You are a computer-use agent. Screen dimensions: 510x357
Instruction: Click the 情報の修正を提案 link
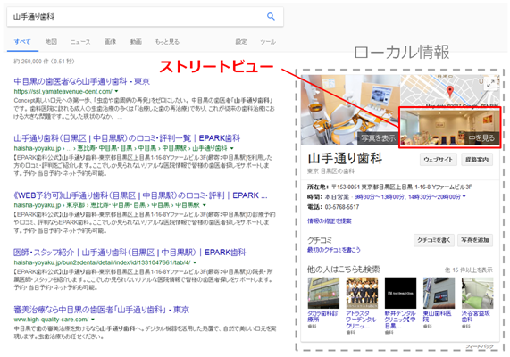pos(330,221)
